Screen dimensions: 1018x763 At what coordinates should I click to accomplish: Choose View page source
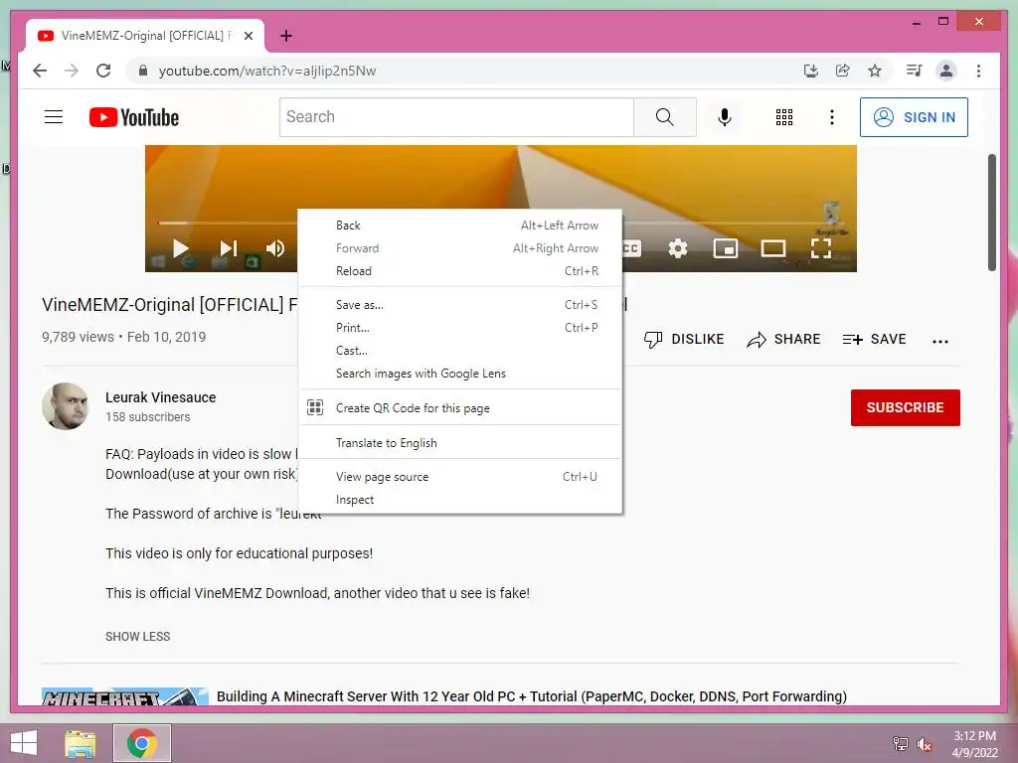coord(460,477)
